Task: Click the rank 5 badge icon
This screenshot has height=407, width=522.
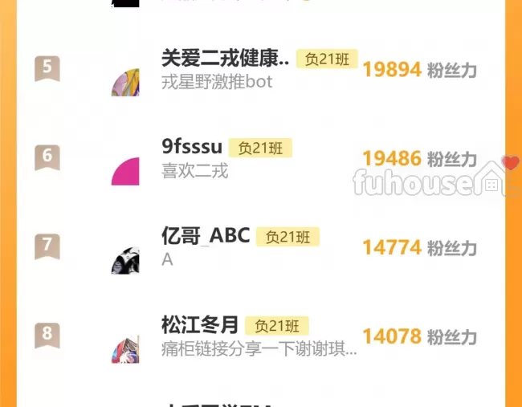Action: coord(47,68)
